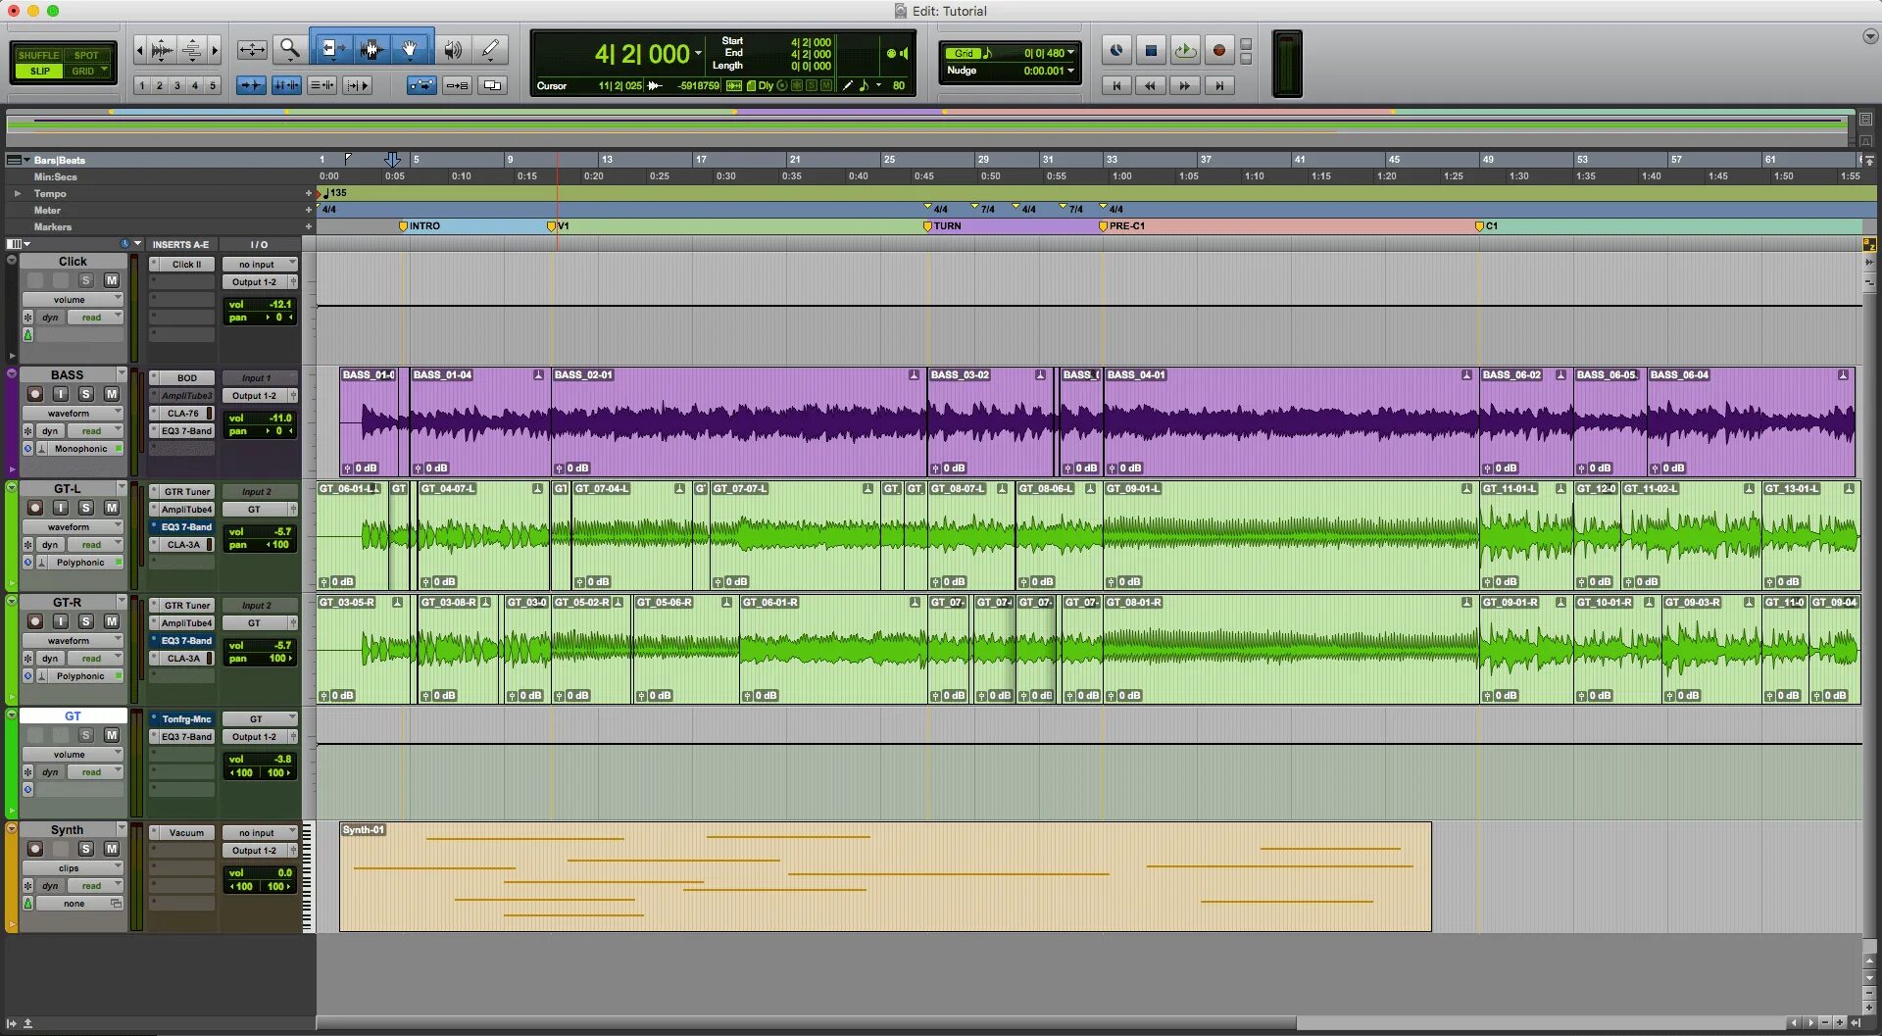
Task: Select the Selector waveform tool
Action: pyautogui.click(x=371, y=49)
